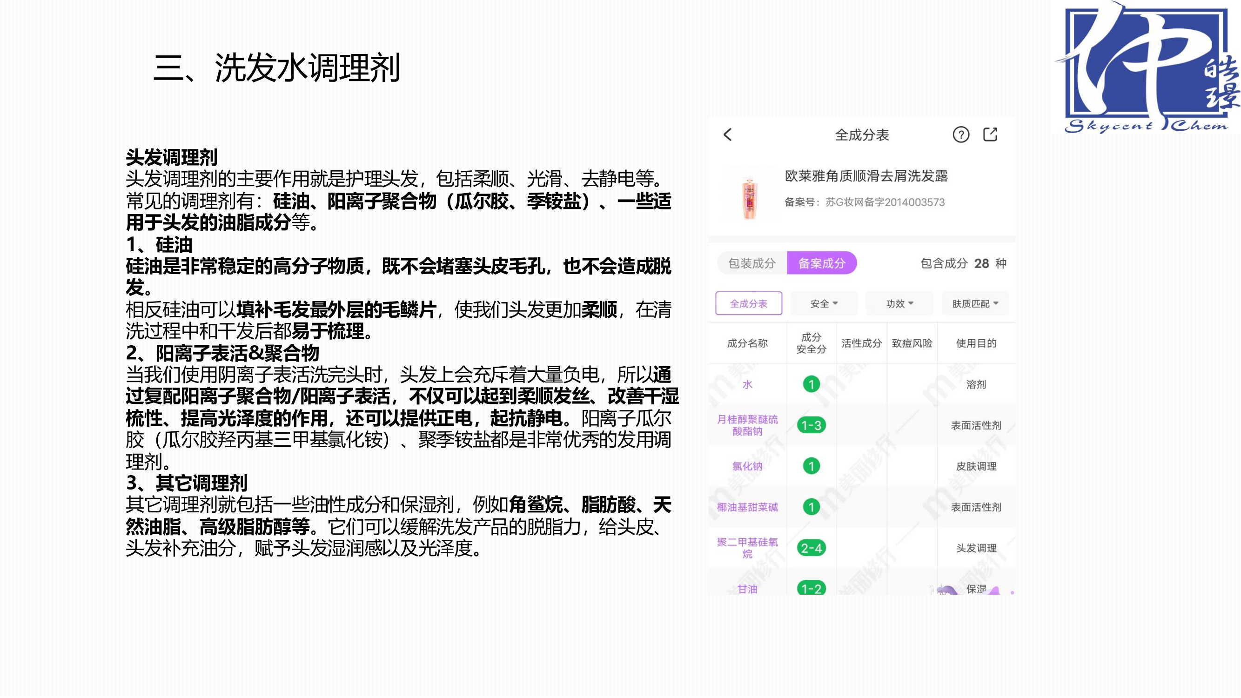
Task: Click the share export icon
Action: coord(990,134)
